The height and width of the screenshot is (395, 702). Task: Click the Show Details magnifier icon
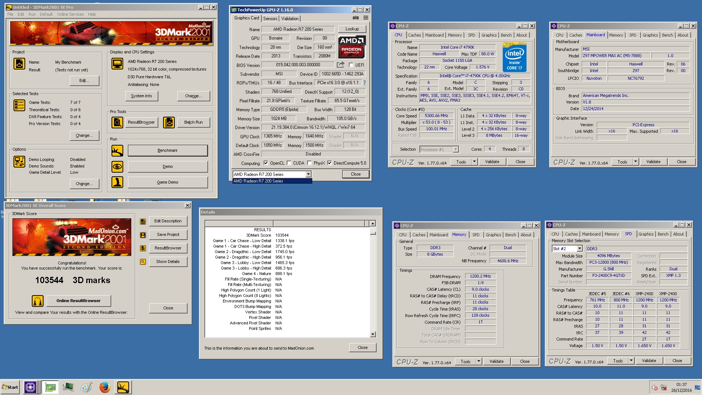tap(143, 262)
